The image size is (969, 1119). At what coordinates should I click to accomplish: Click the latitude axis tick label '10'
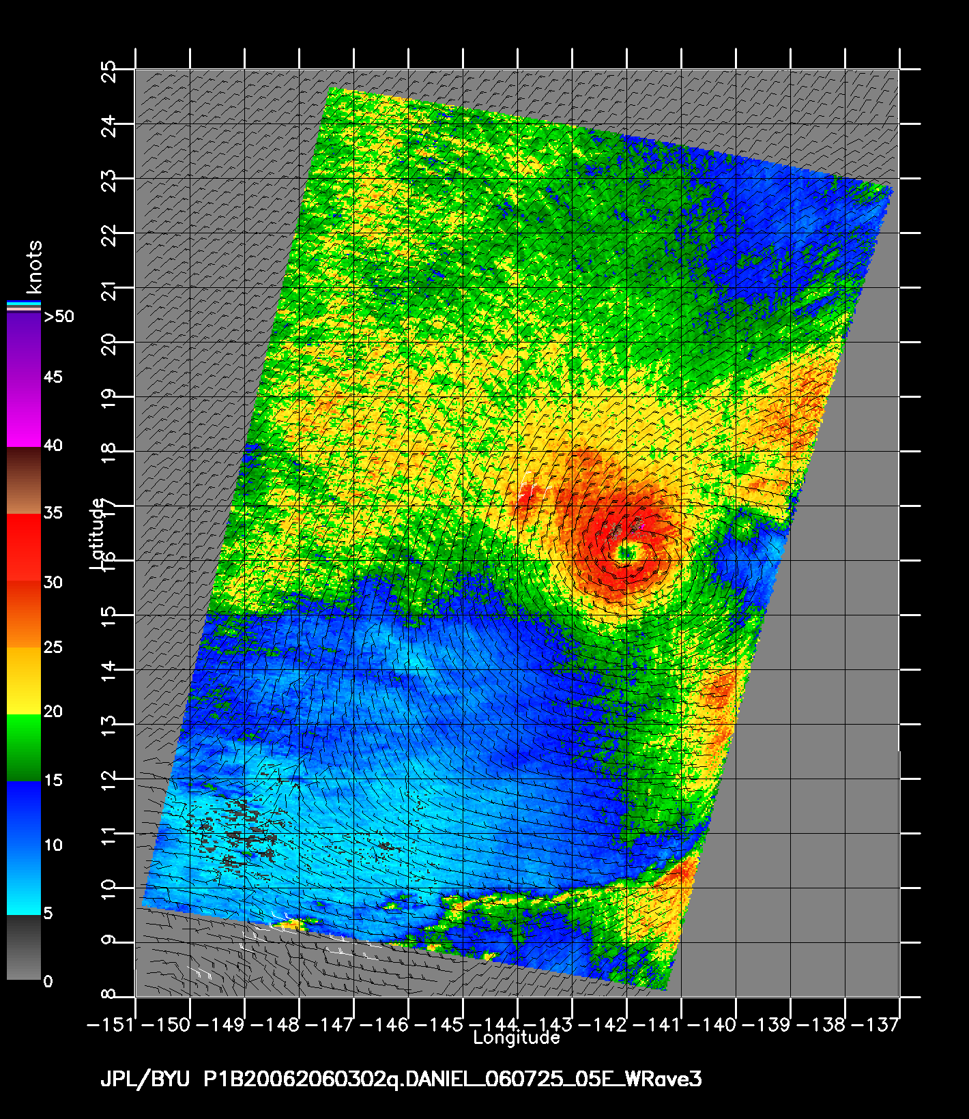(108, 891)
